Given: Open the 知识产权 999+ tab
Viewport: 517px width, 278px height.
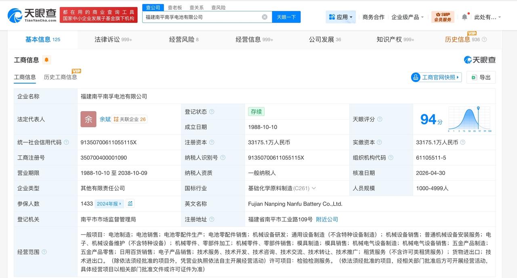Looking at the screenshot, I should (395, 40).
